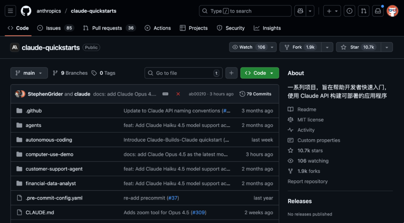Screen dimensions: 404x223
Task: Switch to the Issues tab
Action: click(x=55, y=28)
